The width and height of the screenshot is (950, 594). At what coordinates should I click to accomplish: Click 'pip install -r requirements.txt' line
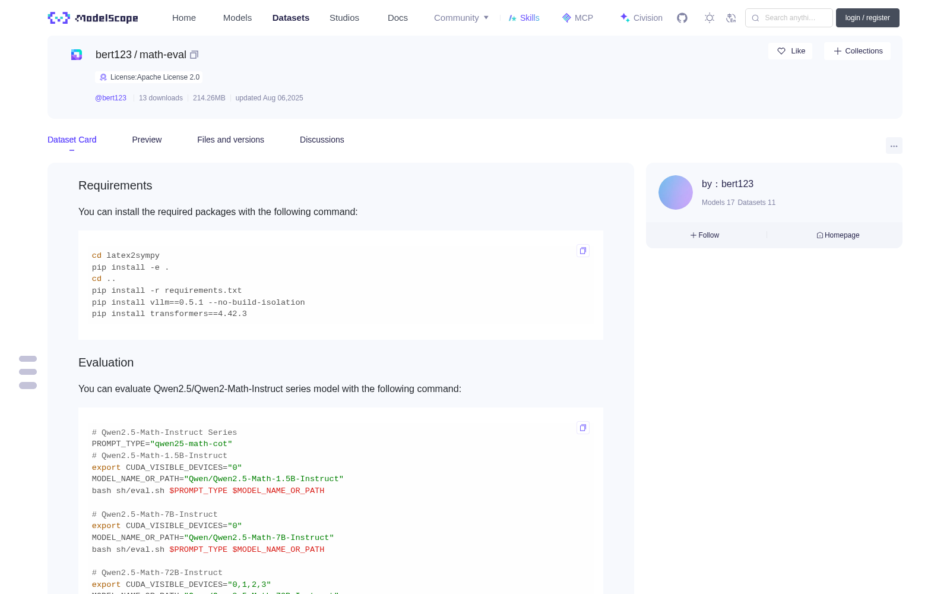[167, 290]
